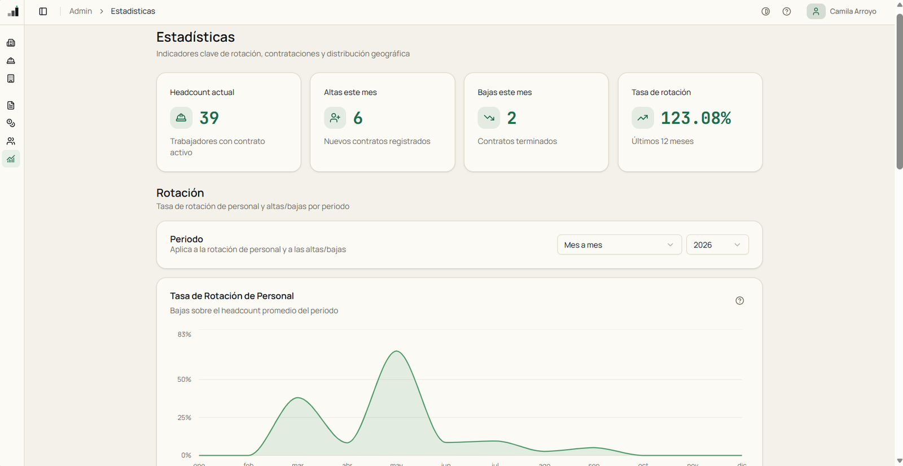Click the 'Contratos terminados' caption
The height and width of the screenshot is (466, 903).
pyautogui.click(x=517, y=141)
